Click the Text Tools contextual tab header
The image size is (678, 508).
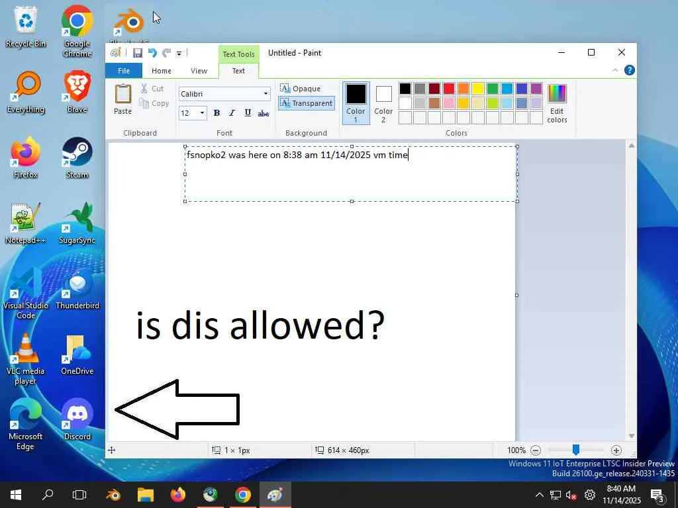pyautogui.click(x=238, y=54)
